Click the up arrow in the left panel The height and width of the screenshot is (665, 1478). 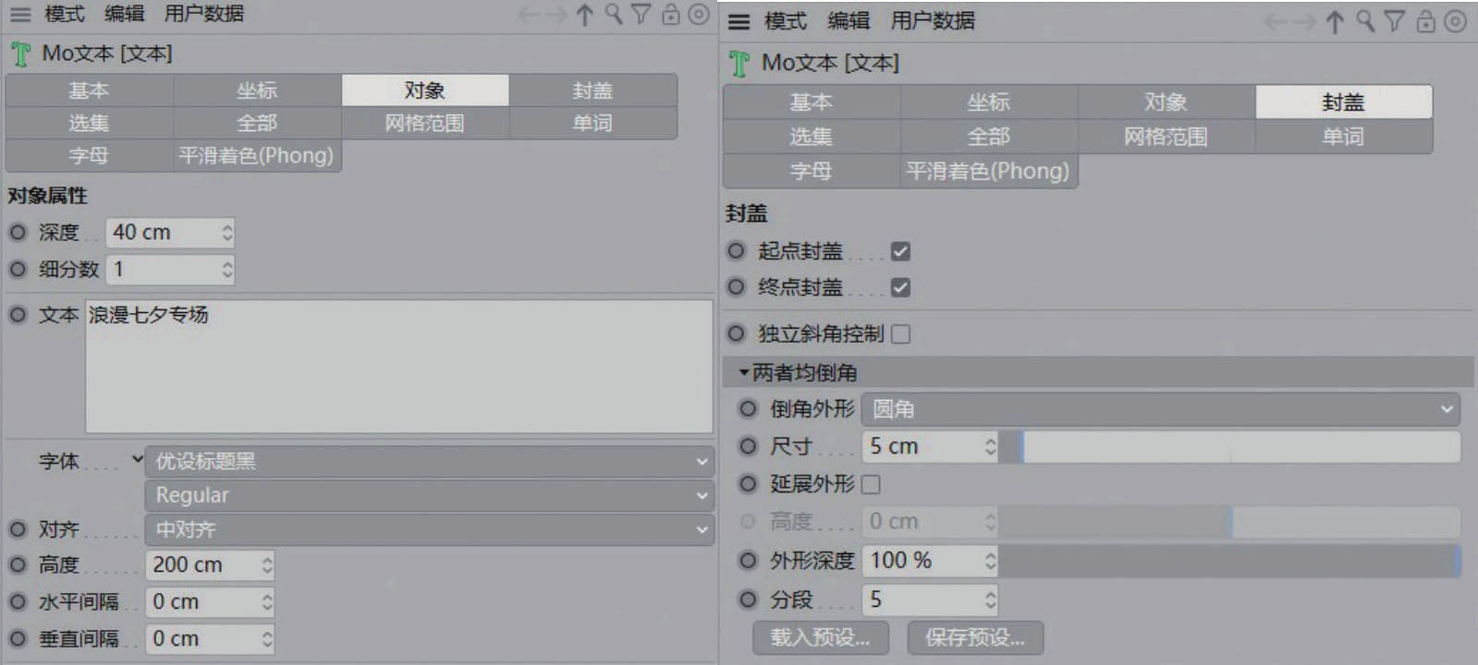[584, 15]
